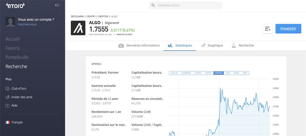306x136 pixels.
Task: Click Période de 52 sem. value
Action: point(101,103)
